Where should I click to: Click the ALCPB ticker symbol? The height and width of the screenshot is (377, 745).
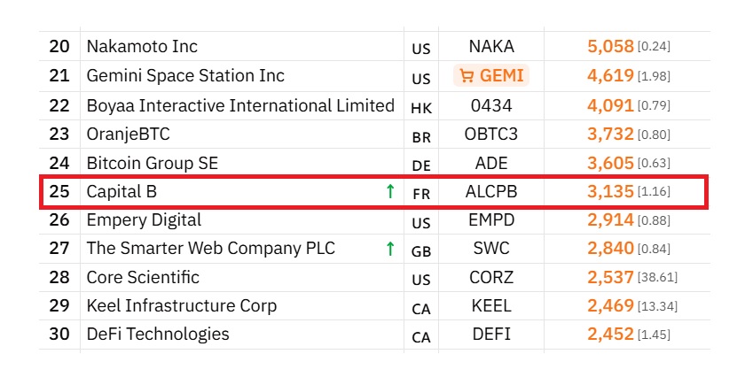tap(491, 191)
